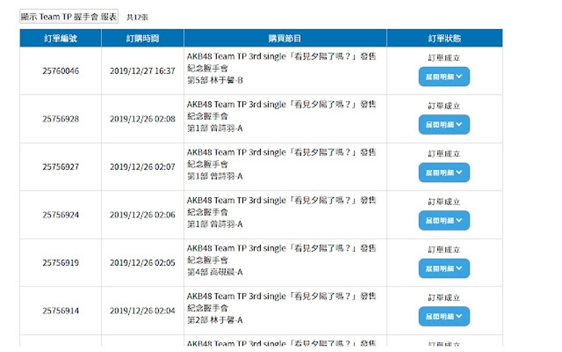Viewport: 562px width, 352px height.
Task: Click 第2部 林于馨-A program text
Action: 215,320
